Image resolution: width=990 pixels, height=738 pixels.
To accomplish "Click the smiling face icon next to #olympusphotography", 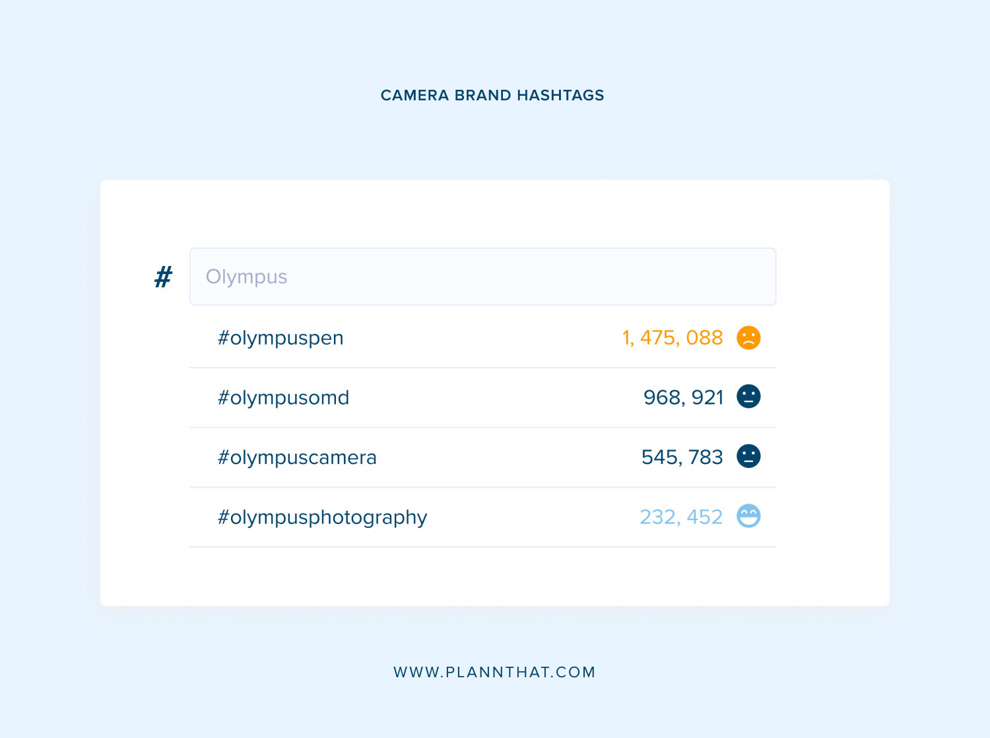I will pos(748,517).
